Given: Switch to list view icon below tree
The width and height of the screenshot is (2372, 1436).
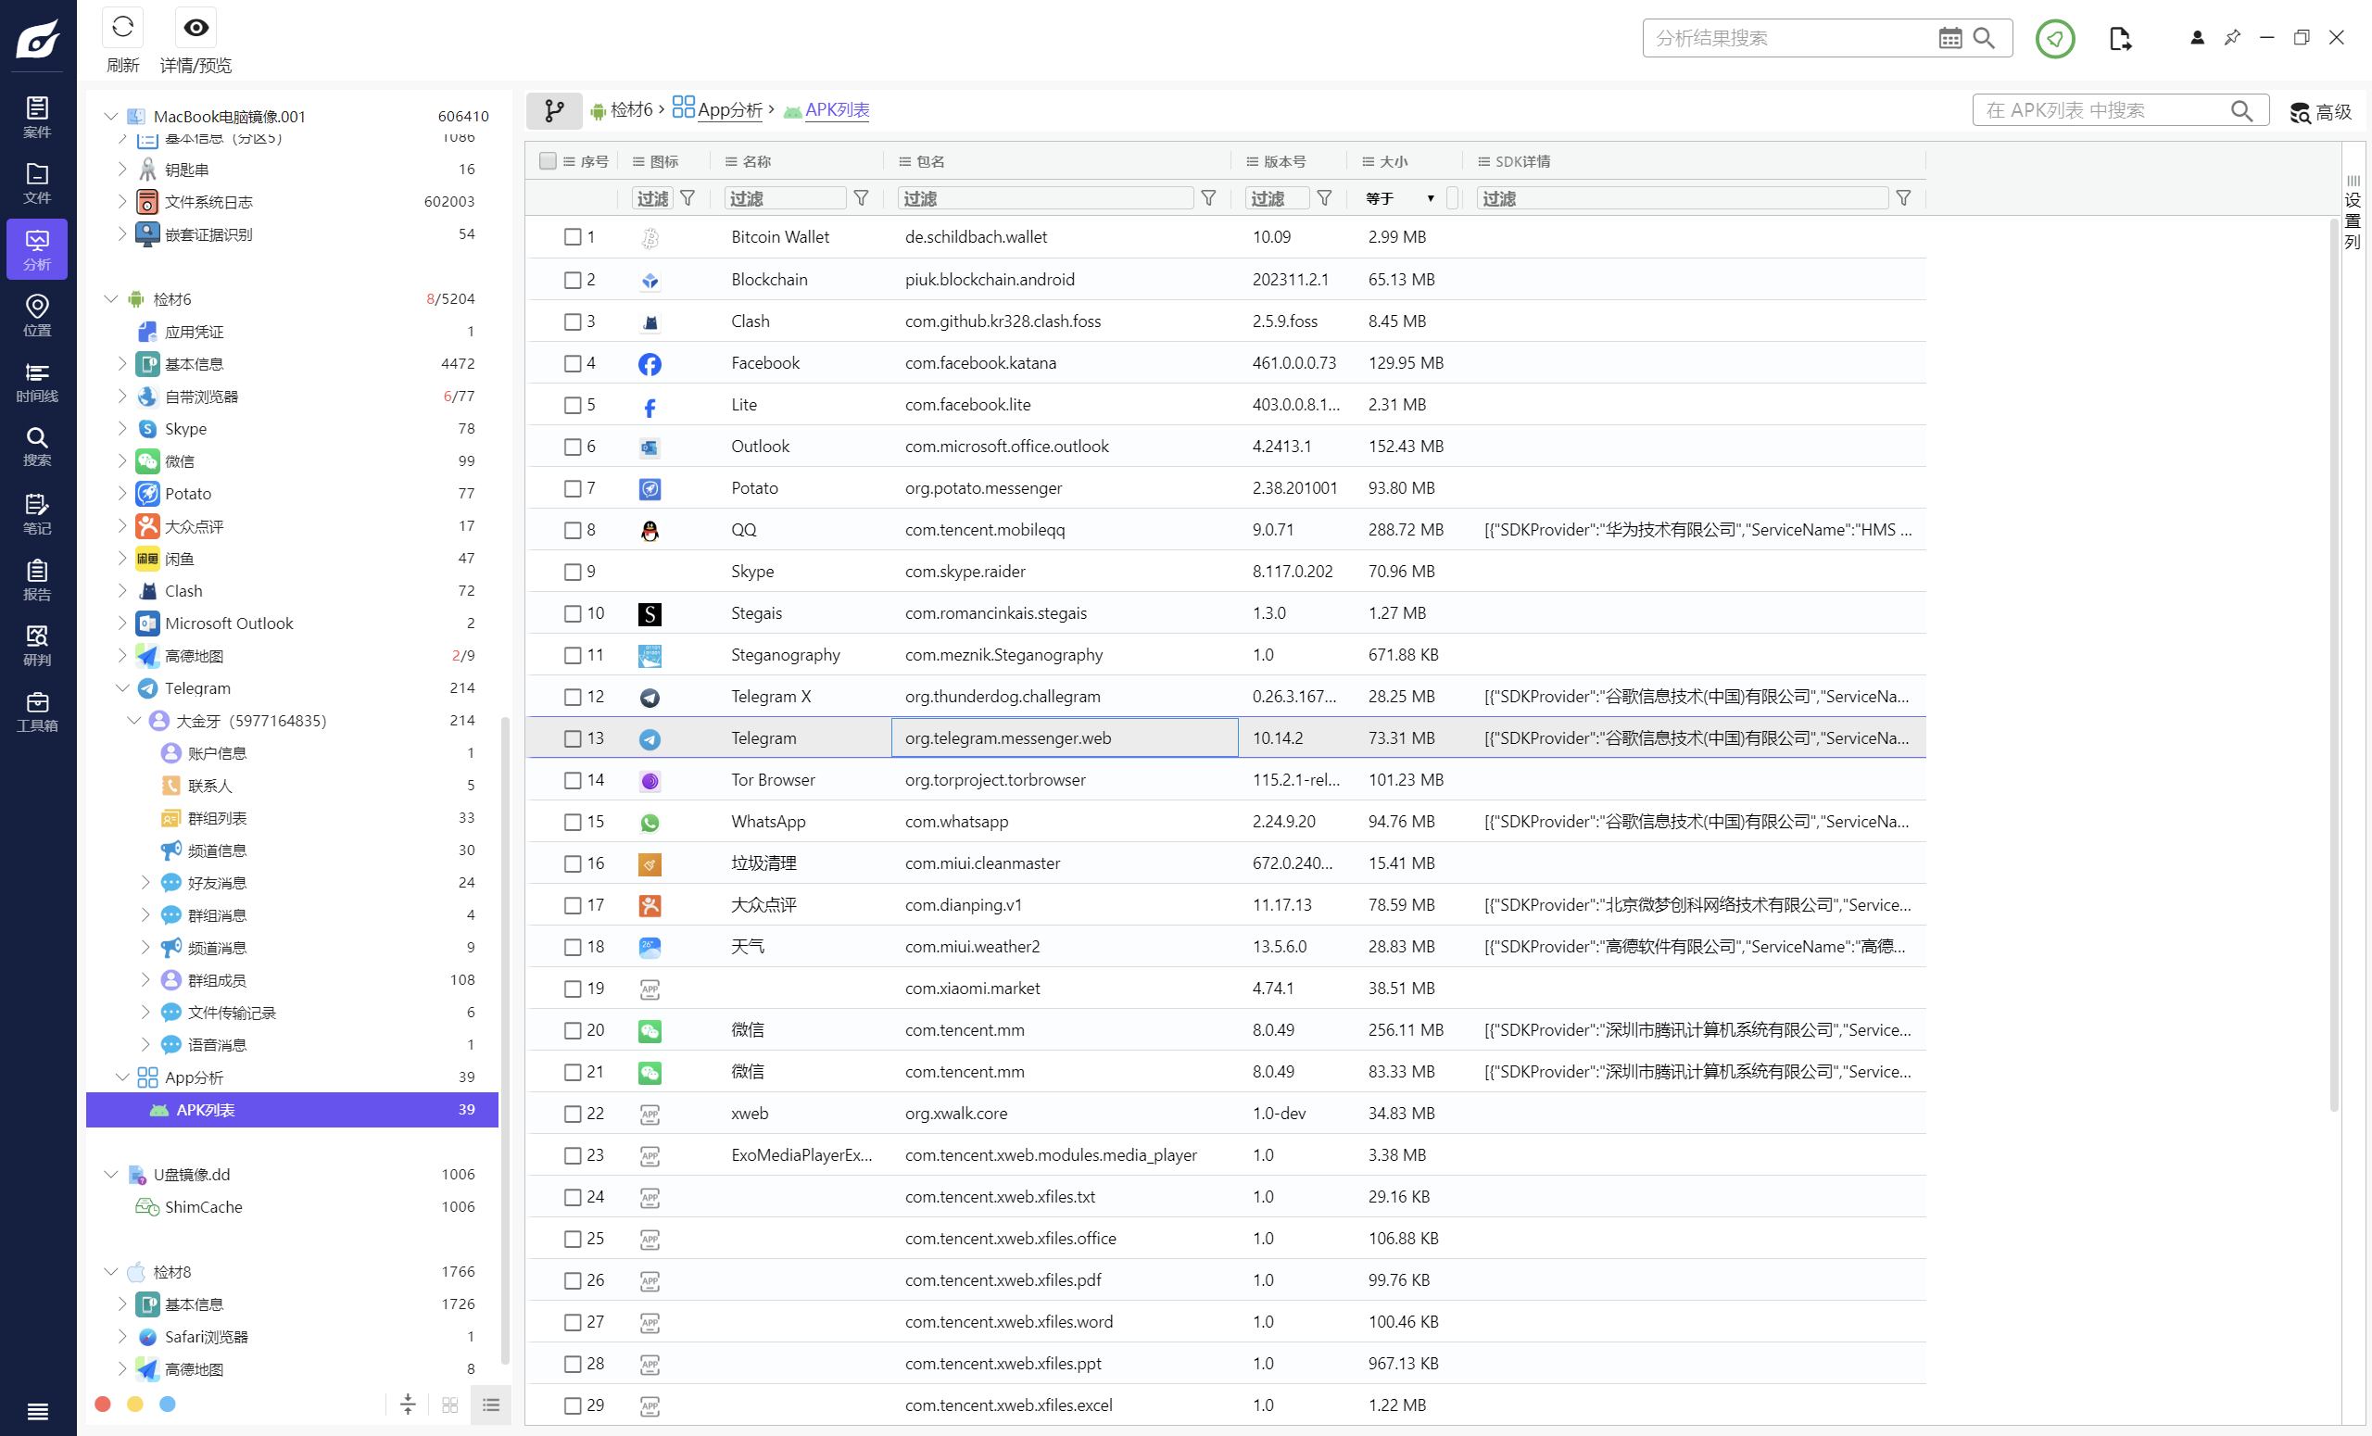Looking at the screenshot, I should [491, 1405].
